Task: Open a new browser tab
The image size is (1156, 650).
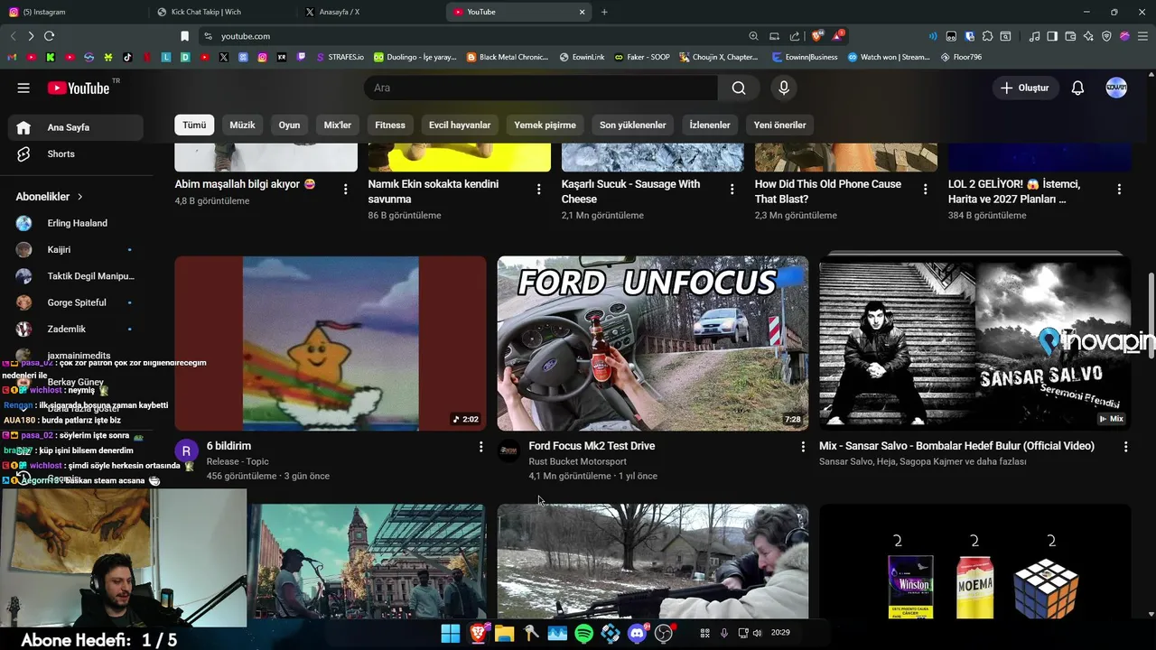Action: click(x=604, y=12)
